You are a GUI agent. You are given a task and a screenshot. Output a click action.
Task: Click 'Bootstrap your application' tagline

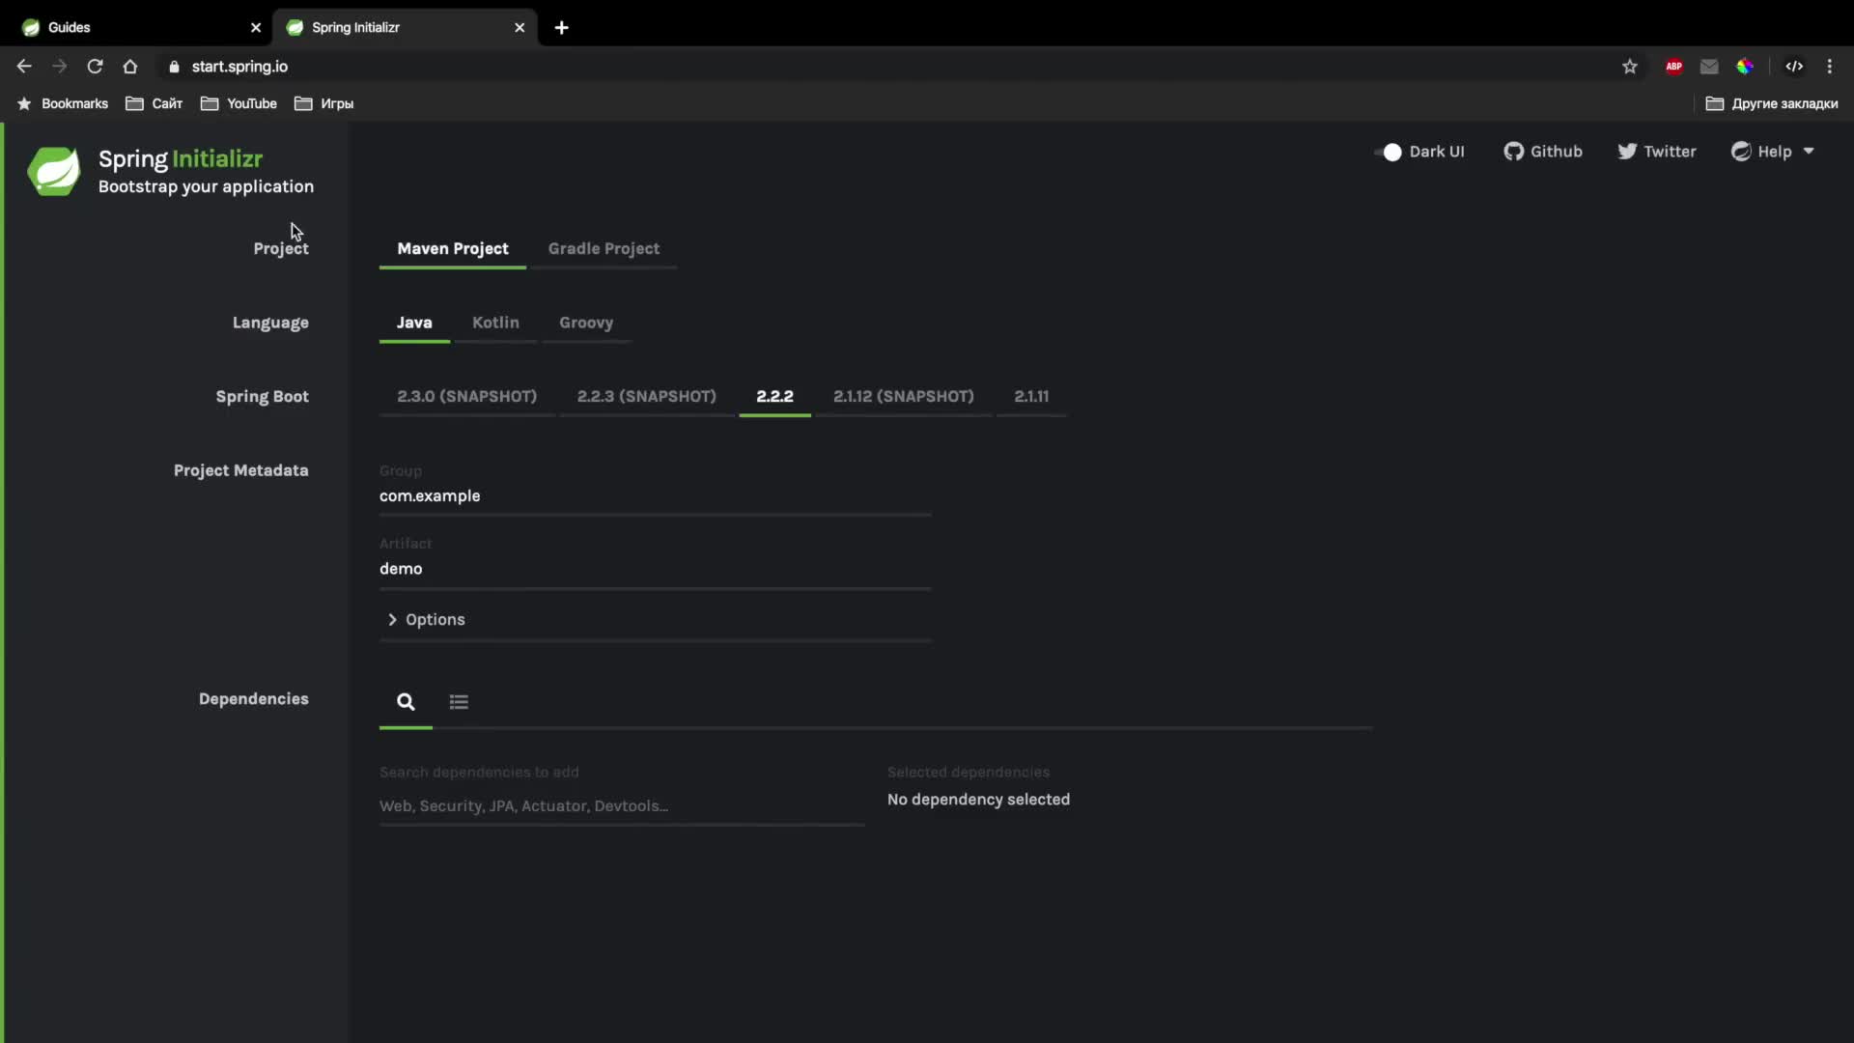[206, 186]
